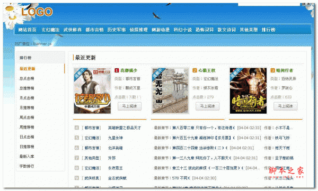
Task: Click rank badge 2 beside 心霸王权
Action: point(195,70)
